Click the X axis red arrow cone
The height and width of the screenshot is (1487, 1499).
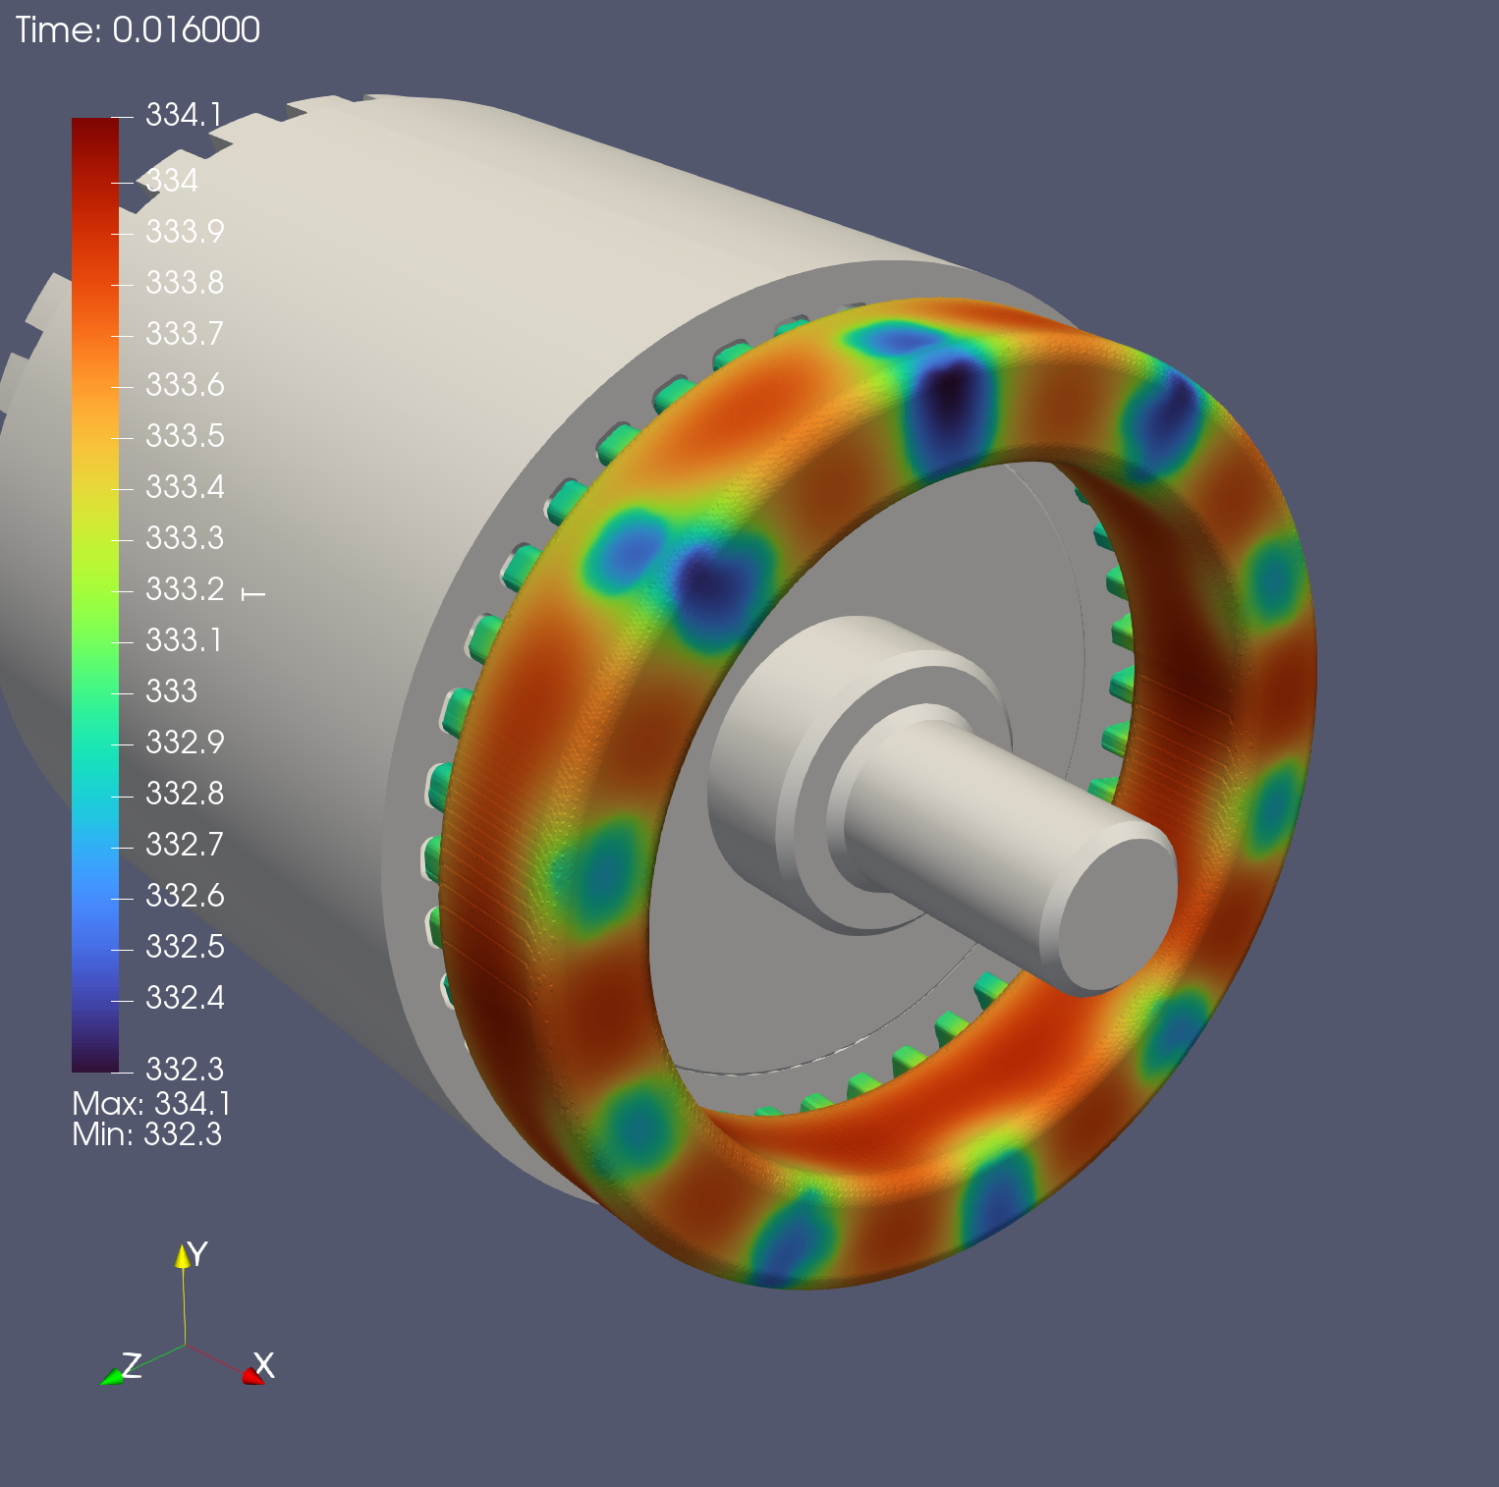[253, 1376]
